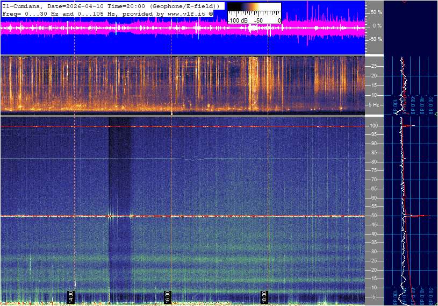Click the '65' frequency axis label

[x=374, y=189]
